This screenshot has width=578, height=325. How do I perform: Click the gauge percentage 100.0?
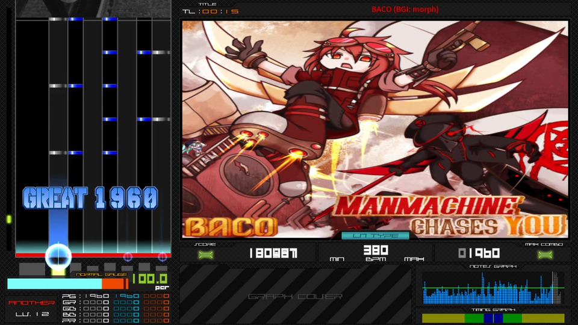click(149, 279)
